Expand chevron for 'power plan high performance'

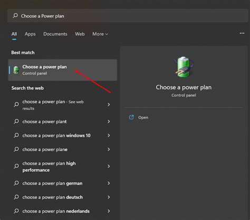coord(109,166)
